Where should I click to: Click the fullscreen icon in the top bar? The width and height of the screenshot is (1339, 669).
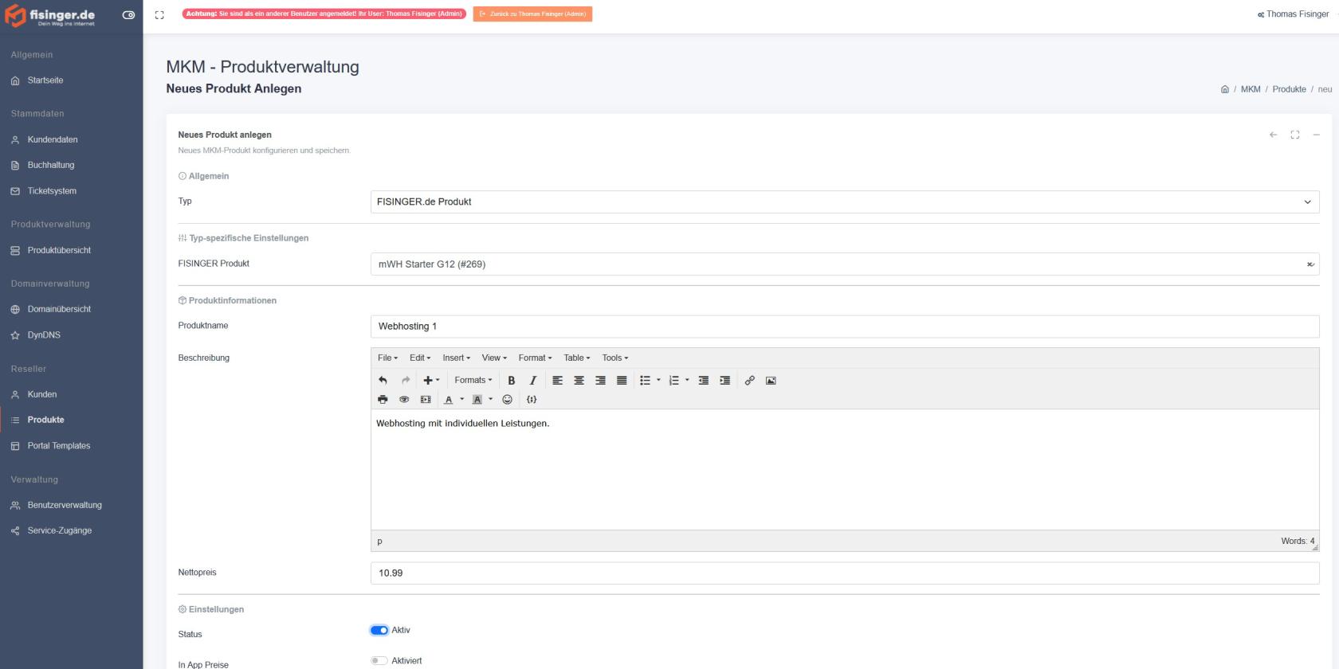point(159,14)
